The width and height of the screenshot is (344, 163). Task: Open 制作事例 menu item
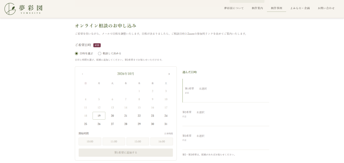277,8
